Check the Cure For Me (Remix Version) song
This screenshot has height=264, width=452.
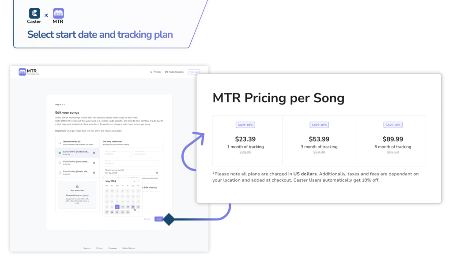point(60,172)
